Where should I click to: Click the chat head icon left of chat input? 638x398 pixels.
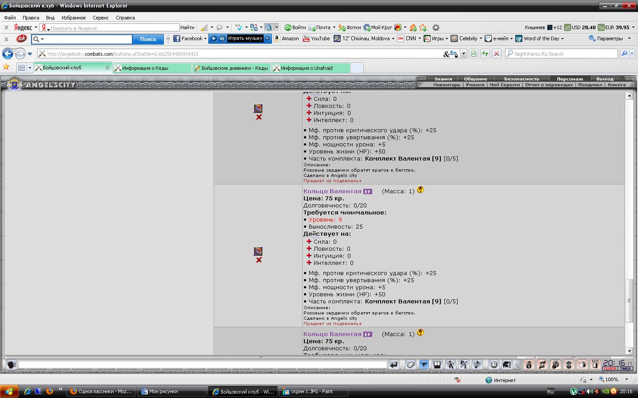pyautogui.click(x=12, y=365)
